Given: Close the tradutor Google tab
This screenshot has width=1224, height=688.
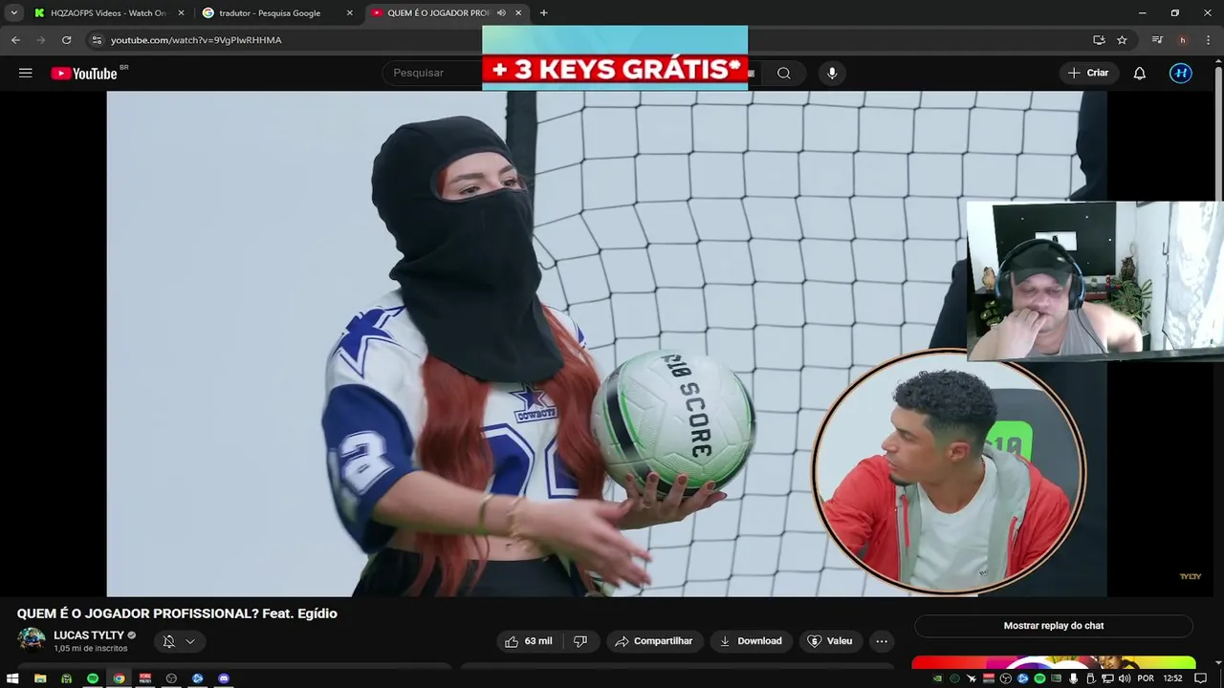Looking at the screenshot, I should tap(349, 13).
